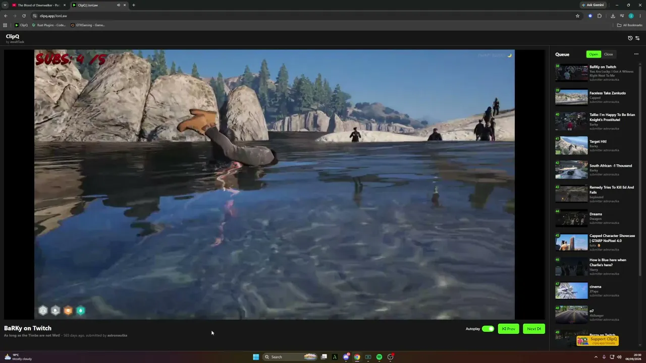Image resolution: width=646 pixels, height=363 pixels.
Task: Open Spotify from the taskbar
Action: coord(379,357)
